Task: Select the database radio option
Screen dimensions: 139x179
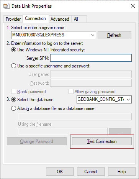Action: [x=13, y=100]
